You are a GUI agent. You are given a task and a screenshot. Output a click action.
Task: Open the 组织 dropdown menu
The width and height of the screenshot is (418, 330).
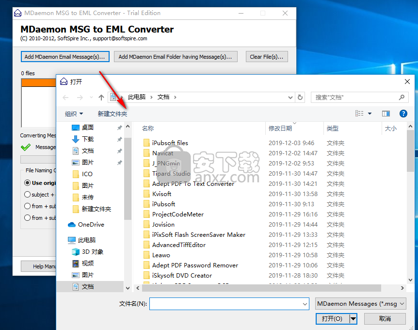click(x=74, y=114)
